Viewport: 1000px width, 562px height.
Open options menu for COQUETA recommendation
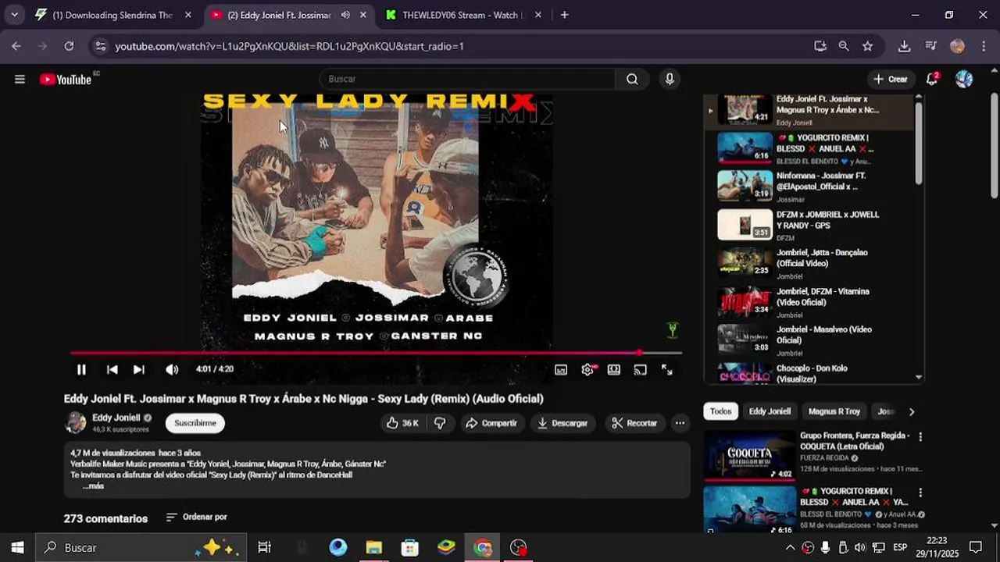[920, 437]
